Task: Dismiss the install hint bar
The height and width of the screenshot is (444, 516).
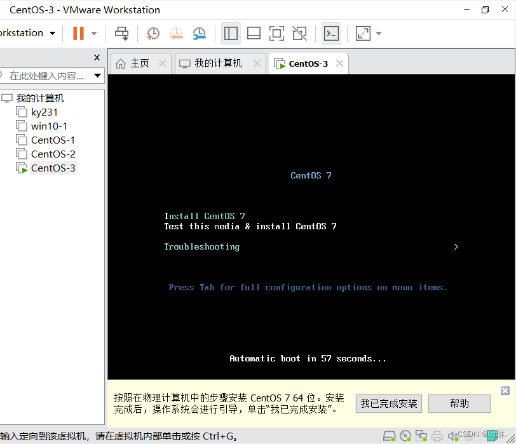Action: [505, 391]
